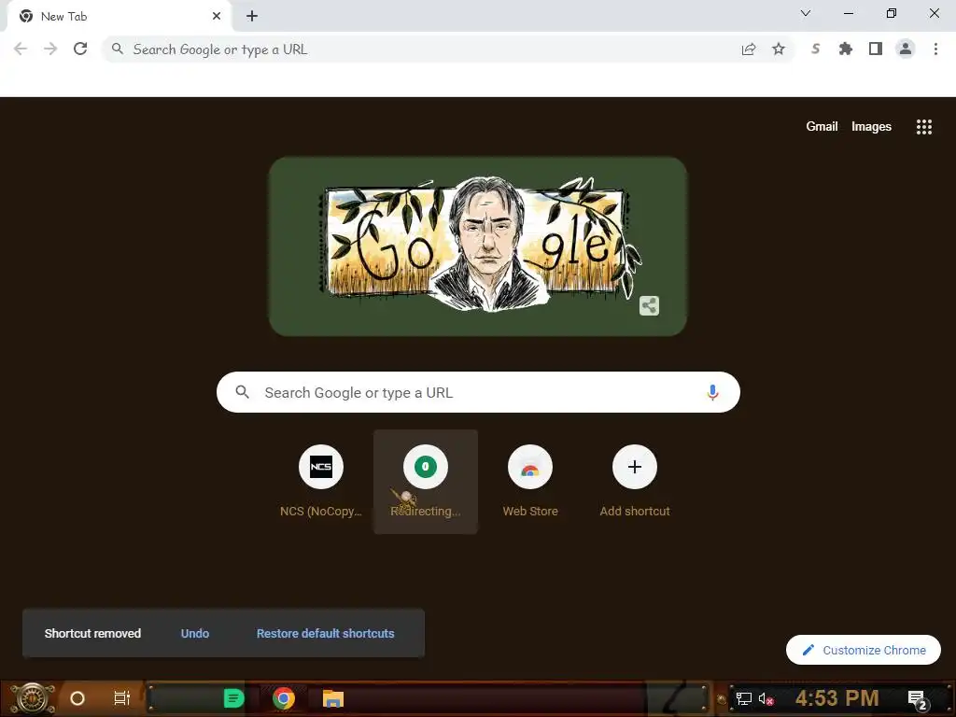
Task: Open a new tab with the plus button
Action: point(252,17)
